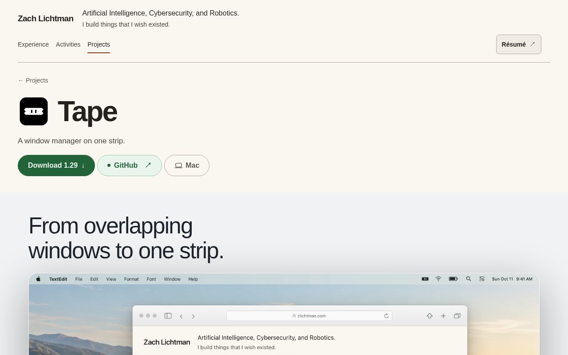Click Download 1.29 button

click(x=56, y=166)
